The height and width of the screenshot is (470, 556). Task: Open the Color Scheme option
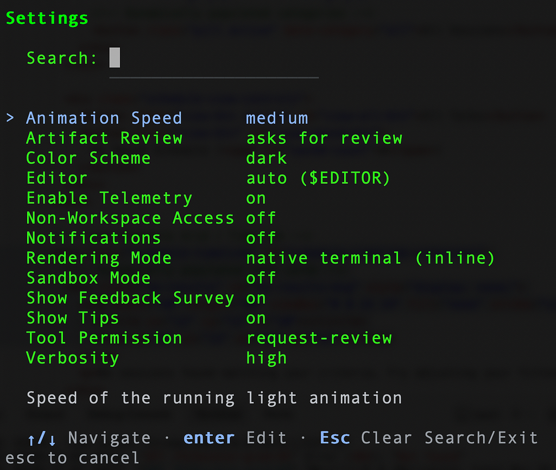point(89,158)
